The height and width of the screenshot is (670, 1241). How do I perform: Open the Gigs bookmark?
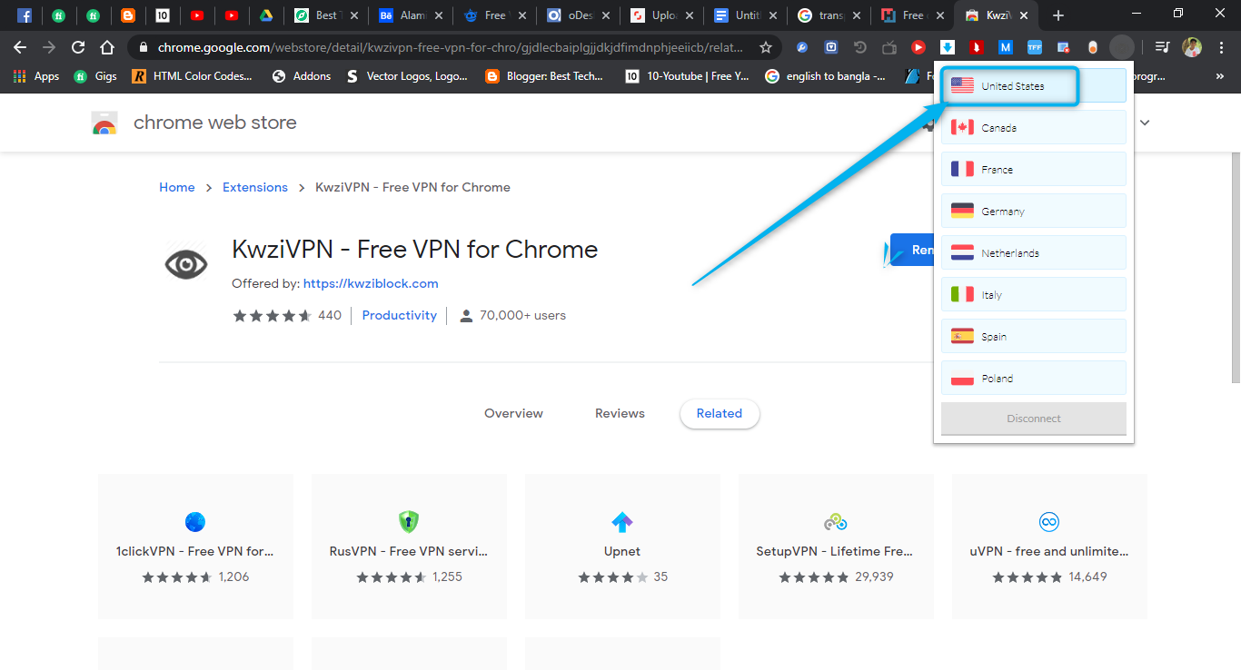[x=95, y=76]
